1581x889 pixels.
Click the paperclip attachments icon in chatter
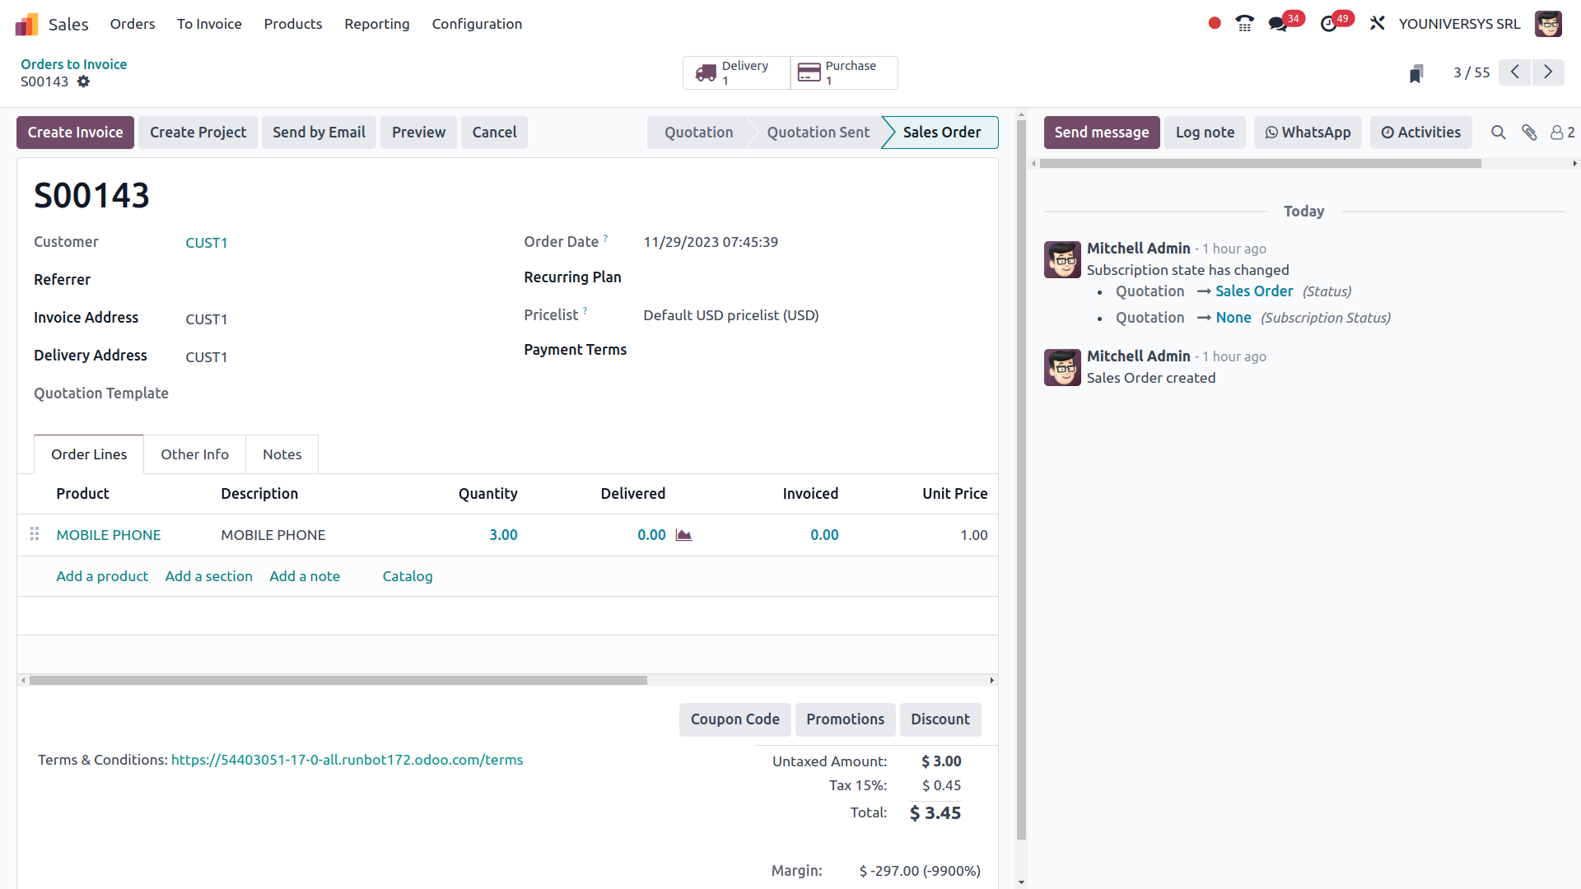pos(1529,133)
